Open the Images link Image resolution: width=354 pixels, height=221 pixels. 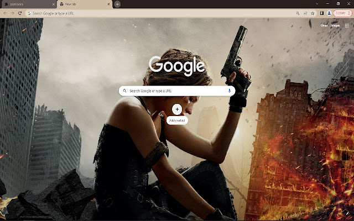click(x=335, y=25)
